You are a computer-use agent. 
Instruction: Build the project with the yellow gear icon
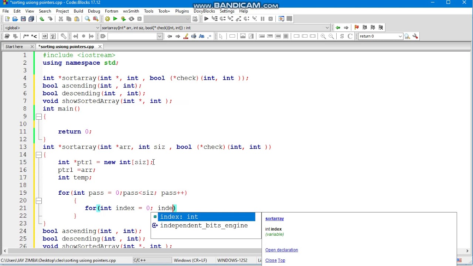click(107, 19)
